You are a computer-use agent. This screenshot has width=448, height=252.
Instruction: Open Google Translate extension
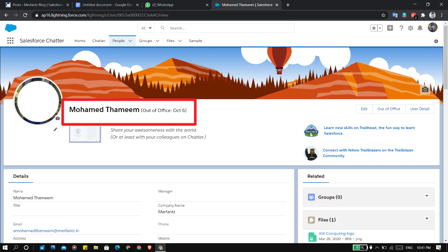(395, 15)
